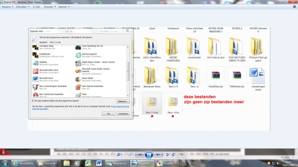Click the Annuleren button

123,114
